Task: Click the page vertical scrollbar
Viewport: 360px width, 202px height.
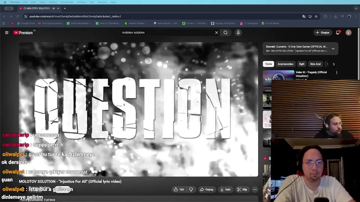Action: [359, 53]
